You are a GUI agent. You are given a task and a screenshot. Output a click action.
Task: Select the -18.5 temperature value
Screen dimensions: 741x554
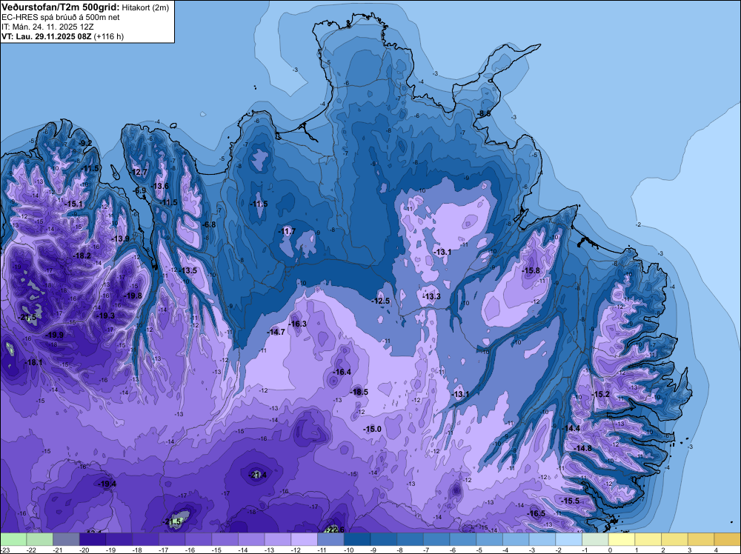359,392
